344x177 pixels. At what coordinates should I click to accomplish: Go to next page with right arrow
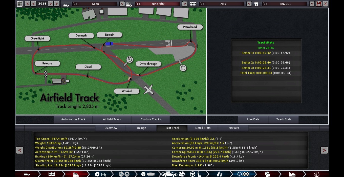pos(324,150)
